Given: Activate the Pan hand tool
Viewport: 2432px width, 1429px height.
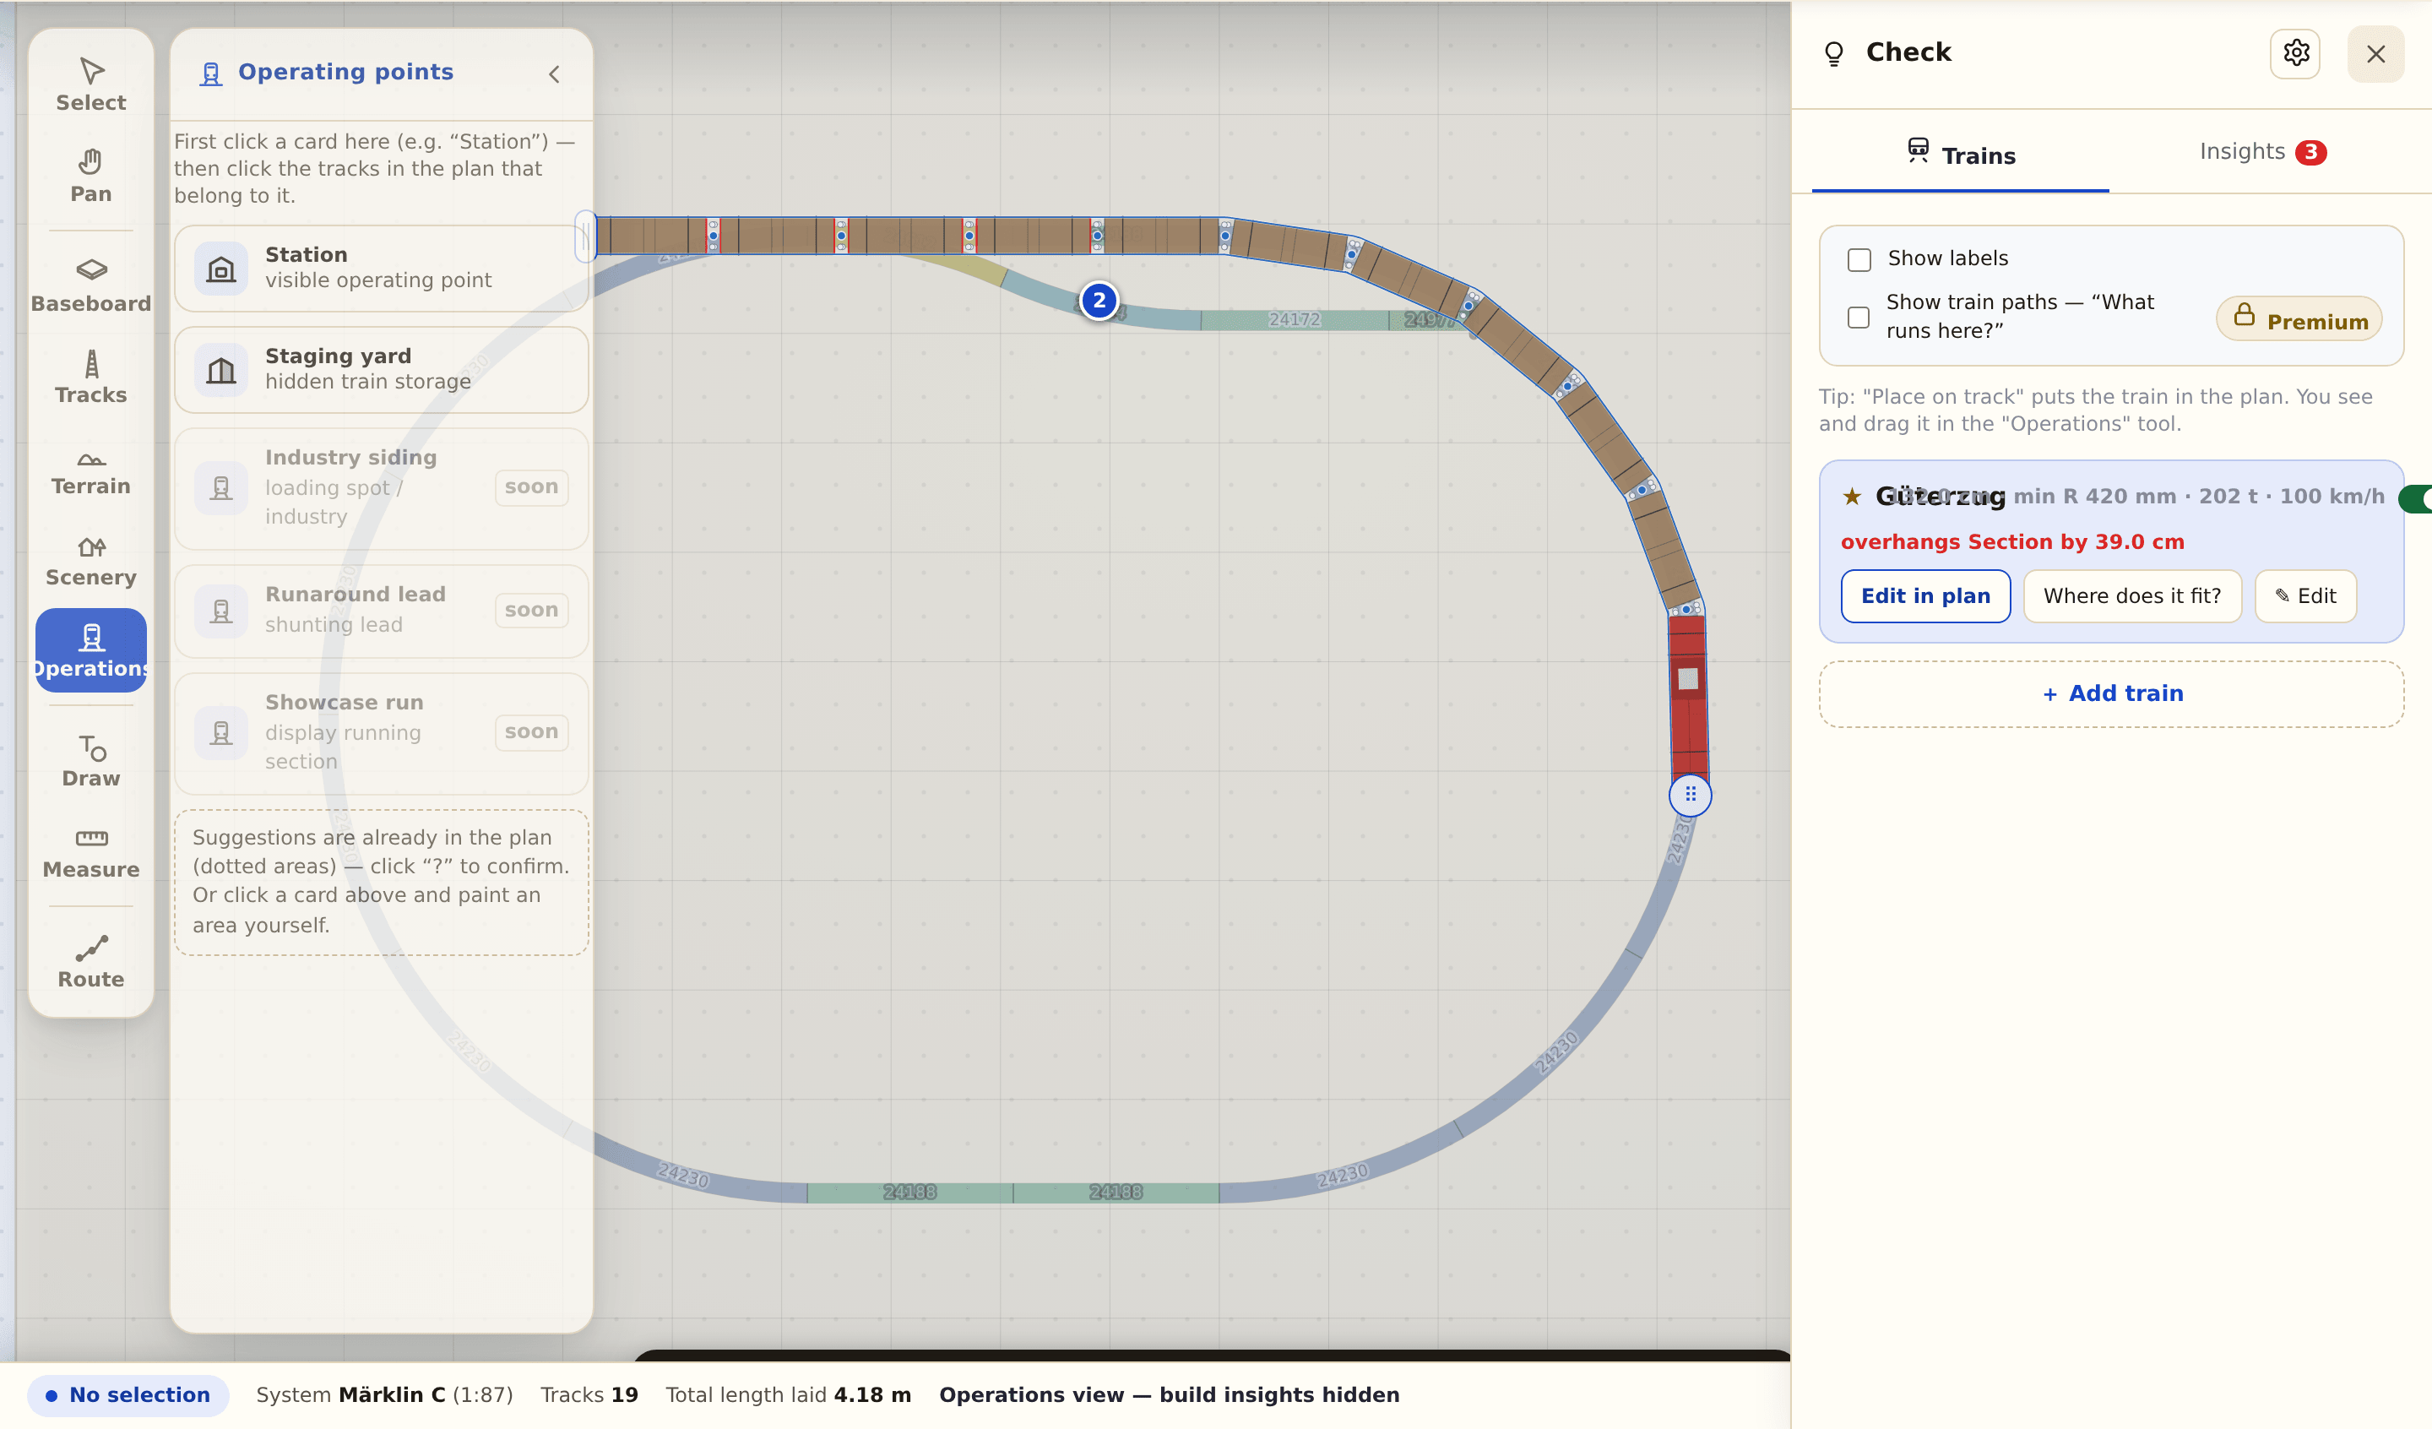Looking at the screenshot, I should coord(90,177).
